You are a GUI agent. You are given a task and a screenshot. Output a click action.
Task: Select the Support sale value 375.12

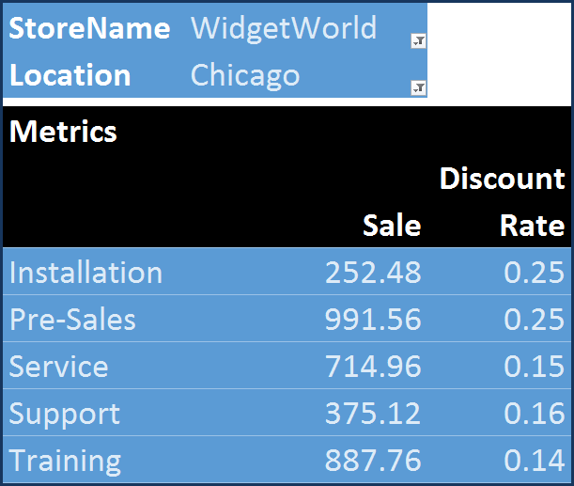(373, 414)
